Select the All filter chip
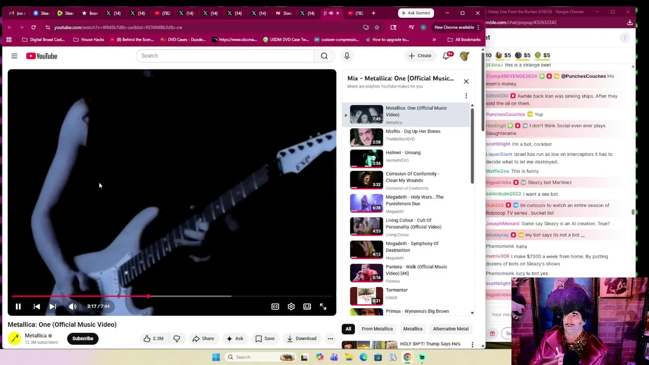Viewport: 649px width, 365px height. point(348,329)
